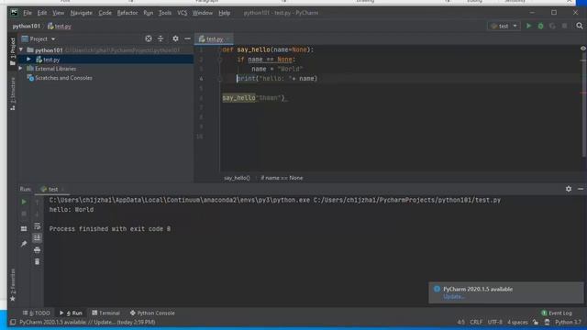
Task: Click Update link in the PyCharm notification
Action: pyautogui.click(x=454, y=297)
